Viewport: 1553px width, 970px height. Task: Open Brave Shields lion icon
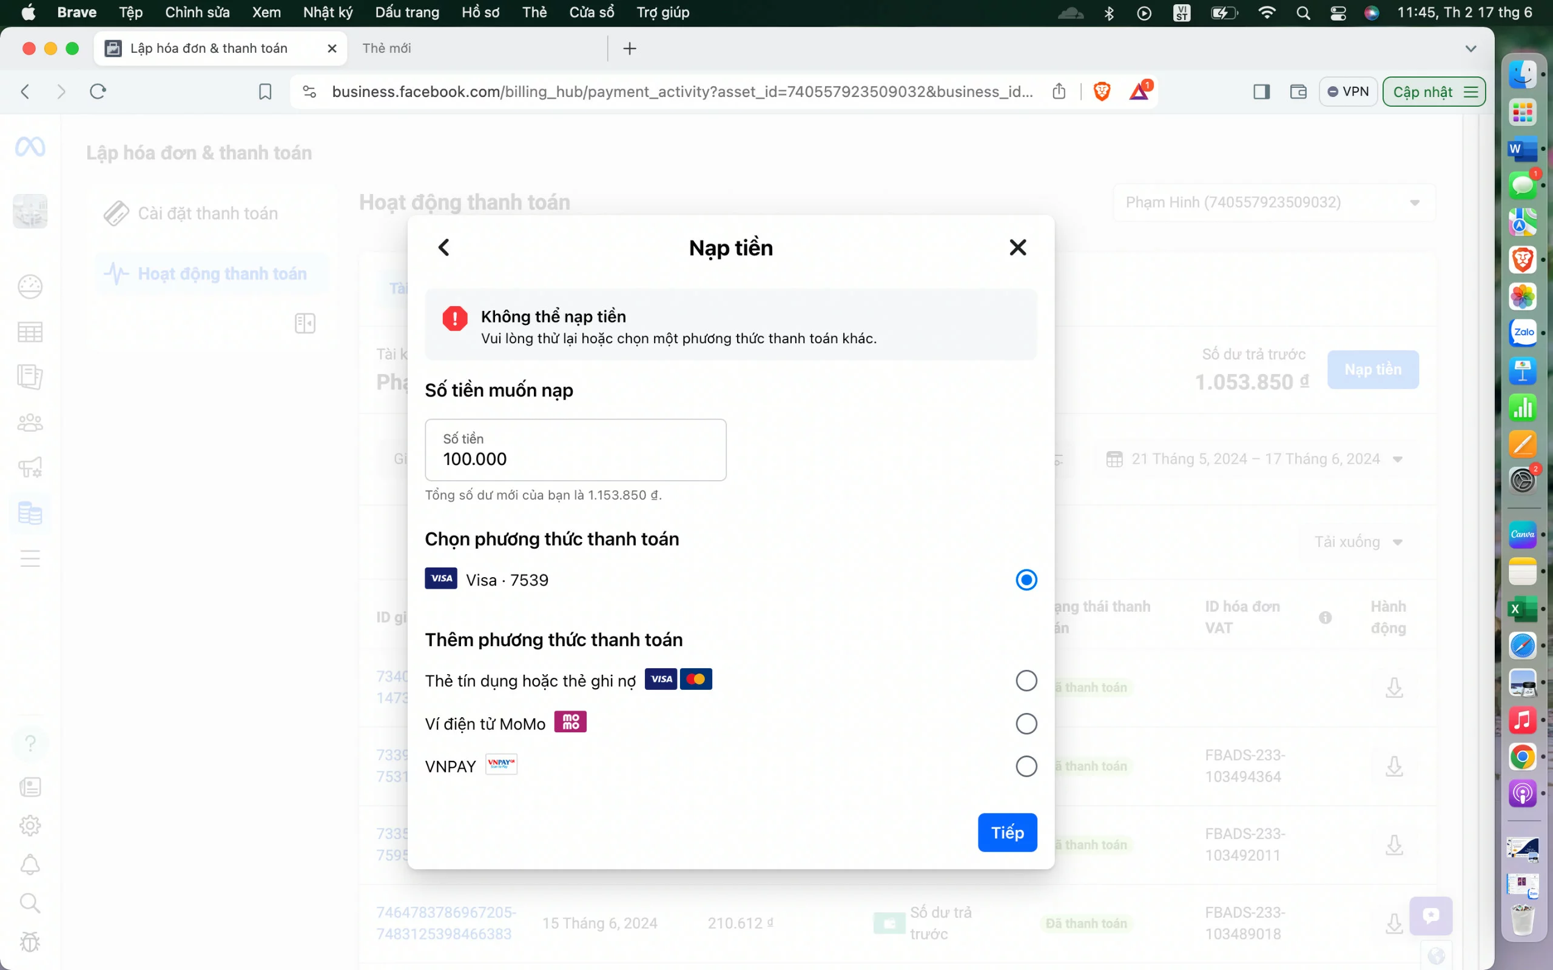coord(1102,92)
